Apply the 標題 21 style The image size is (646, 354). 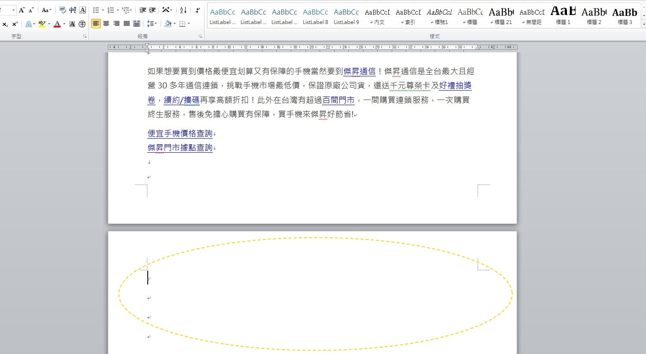501,16
